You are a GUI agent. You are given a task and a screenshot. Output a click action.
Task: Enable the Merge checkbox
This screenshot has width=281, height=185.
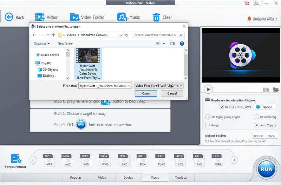click(207, 125)
